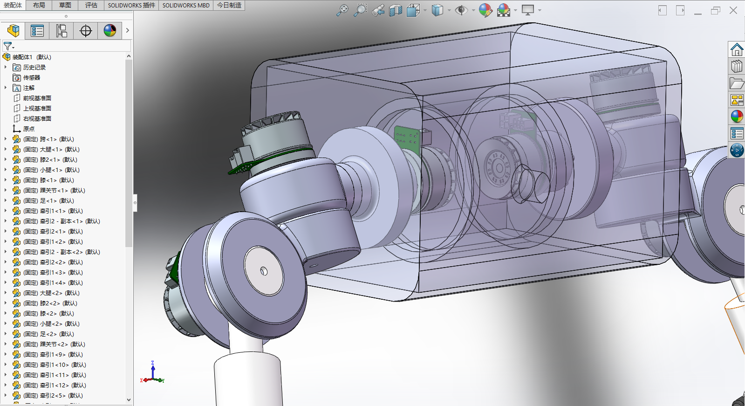745x406 pixels.
Task: Open Custom Properties icon in task pane
Action: [x=737, y=134]
